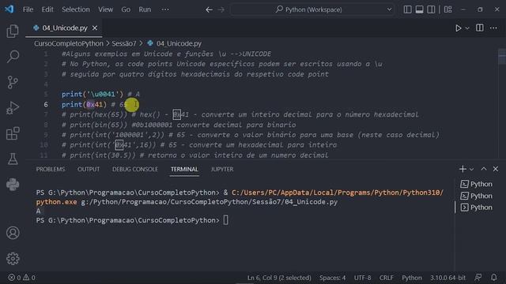The height and width of the screenshot is (284, 506).
Task: Close the terminal panel
Action: coord(496,169)
